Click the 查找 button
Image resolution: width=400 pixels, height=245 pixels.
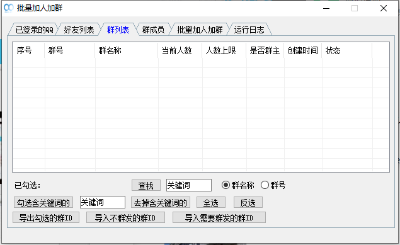(x=146, y=185)
